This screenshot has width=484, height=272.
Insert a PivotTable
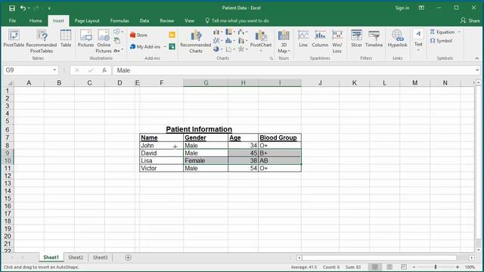(x=14, y=39)
